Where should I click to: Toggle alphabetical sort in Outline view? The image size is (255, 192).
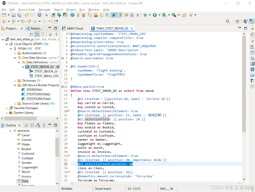(x=38, y=125)
